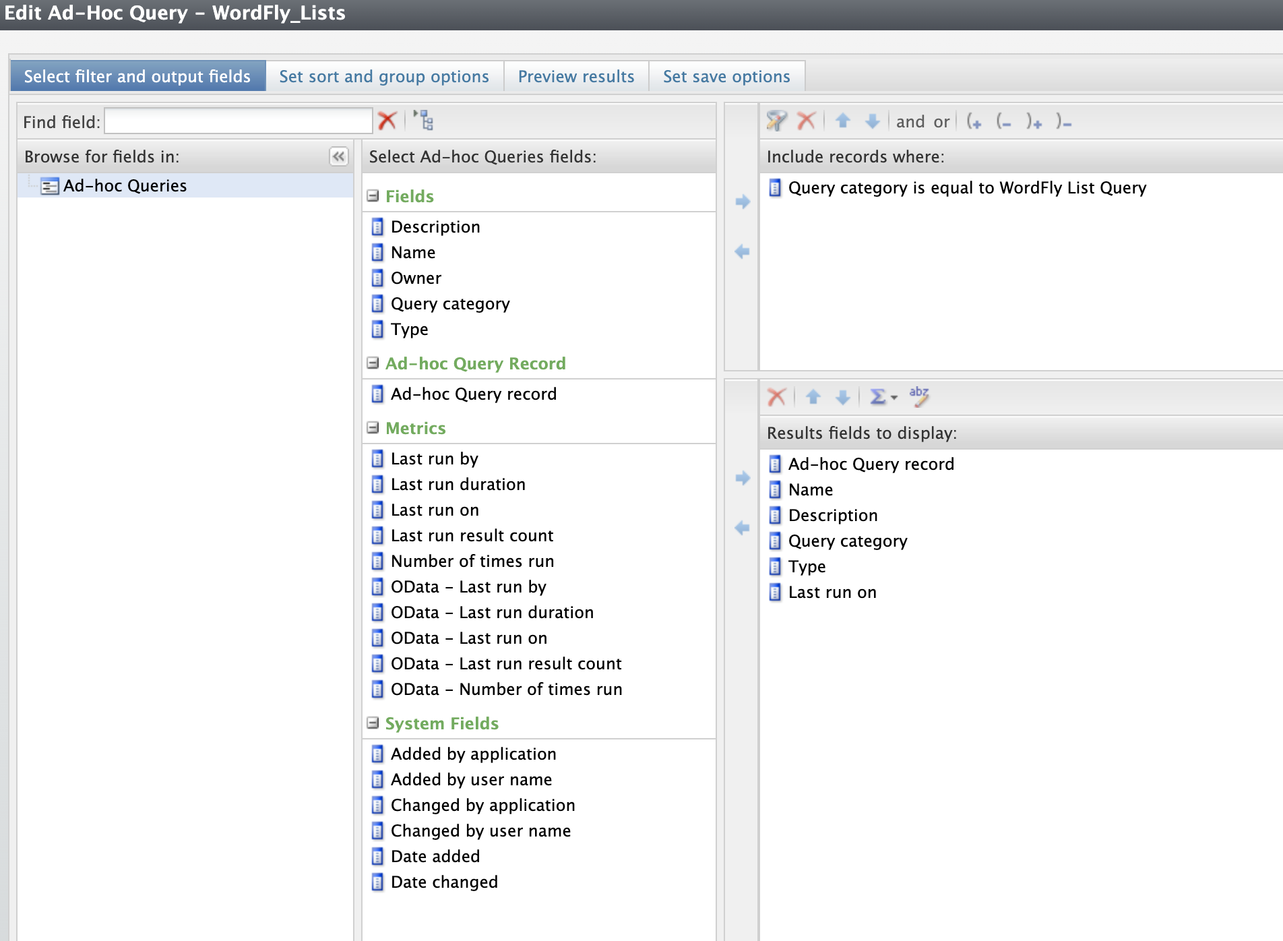Add a right parenthesis with )+
The width and height of the screenshot is (1283, 941).
coord(1034,121)
